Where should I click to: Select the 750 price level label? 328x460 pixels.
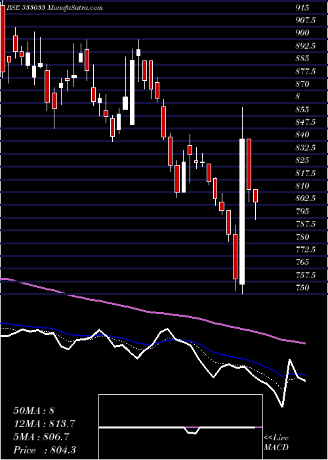tap(302, 288)
